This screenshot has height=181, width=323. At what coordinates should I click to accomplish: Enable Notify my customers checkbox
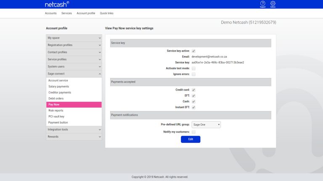coord(193,132)
